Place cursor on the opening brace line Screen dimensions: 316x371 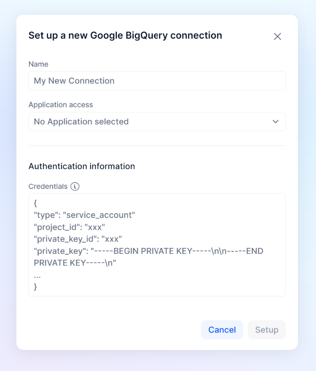[35, 203]
